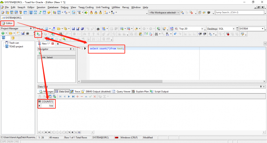This screenshot has height=143, width=267.
Task: Go to next record in Data Grid
Action: 69,97
